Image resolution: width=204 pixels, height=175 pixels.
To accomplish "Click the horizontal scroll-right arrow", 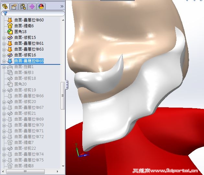I will point(58,171).
